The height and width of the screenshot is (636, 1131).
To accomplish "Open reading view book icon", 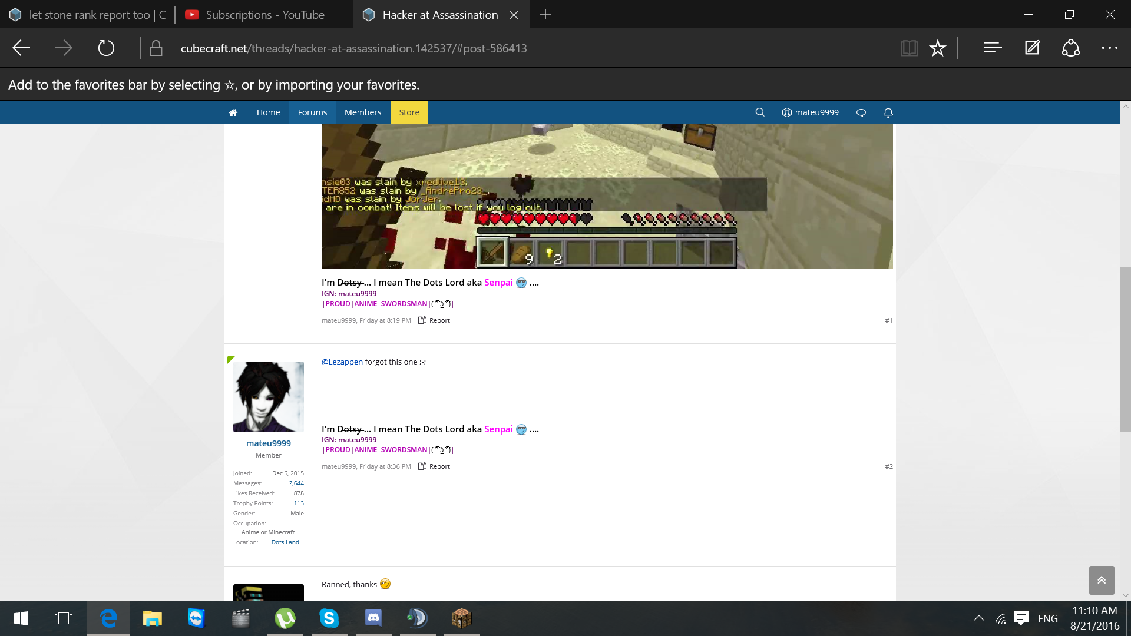I will [x=909, y=48].
